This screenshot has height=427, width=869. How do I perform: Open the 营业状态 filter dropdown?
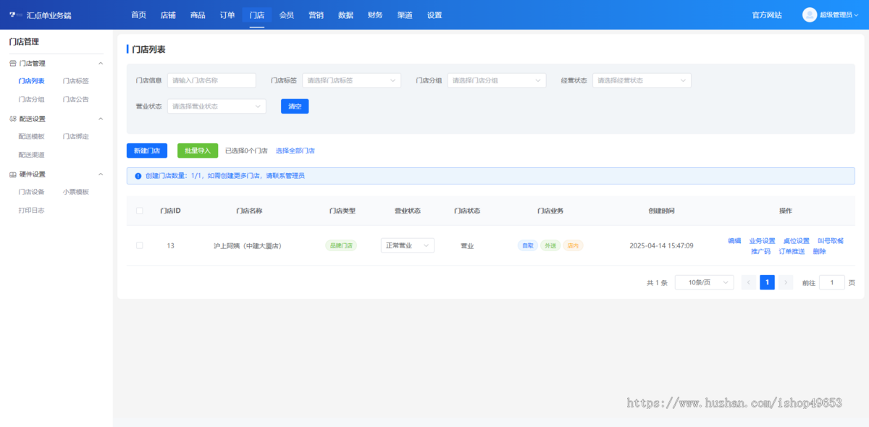(217, 106)
